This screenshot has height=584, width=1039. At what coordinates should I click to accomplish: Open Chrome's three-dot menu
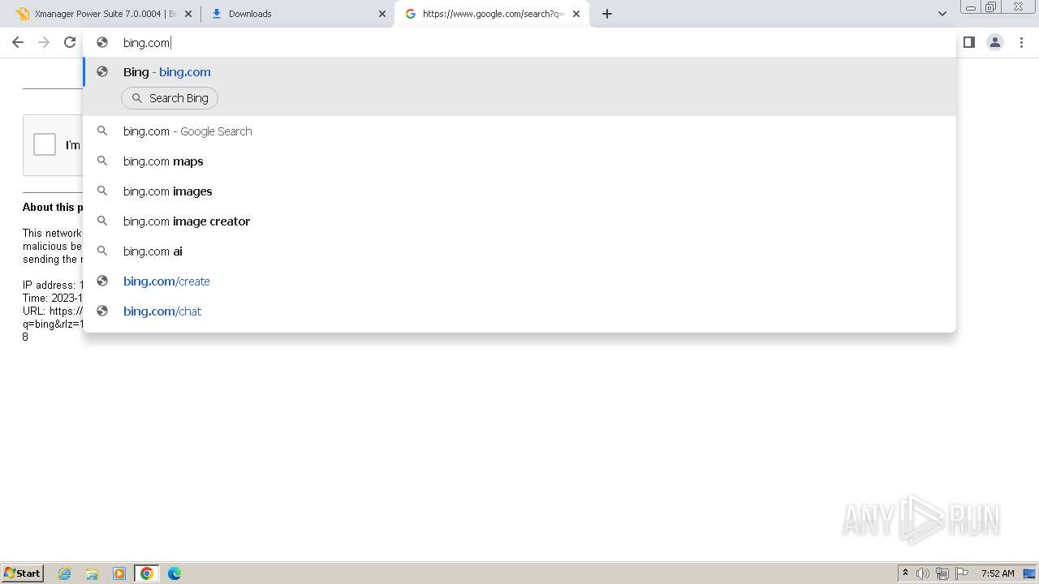(1021, 42)
